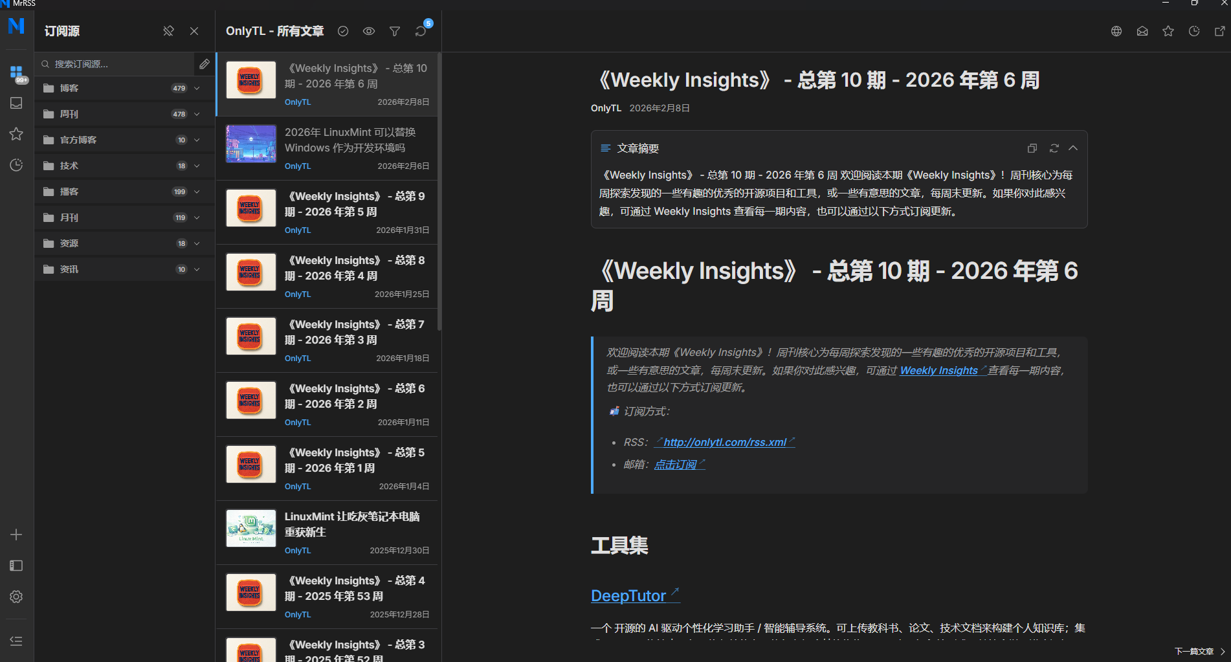Open article in browser via globe icon
1231x662 pixels.
pyautogui.click(x=1116, y=31)
